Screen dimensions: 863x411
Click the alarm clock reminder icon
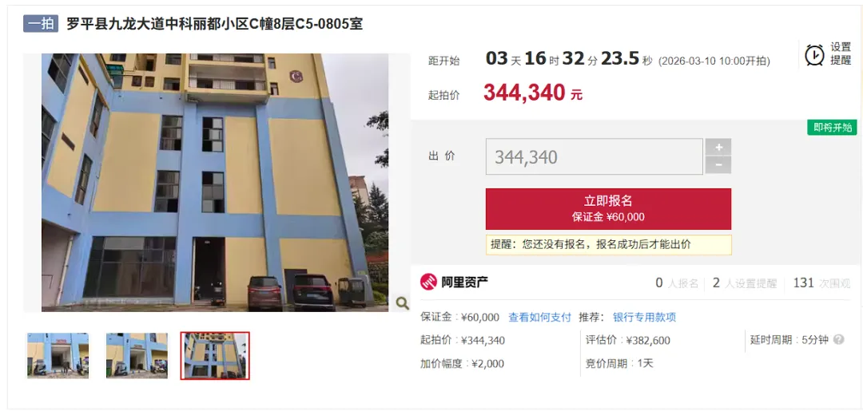coord(814,55)
